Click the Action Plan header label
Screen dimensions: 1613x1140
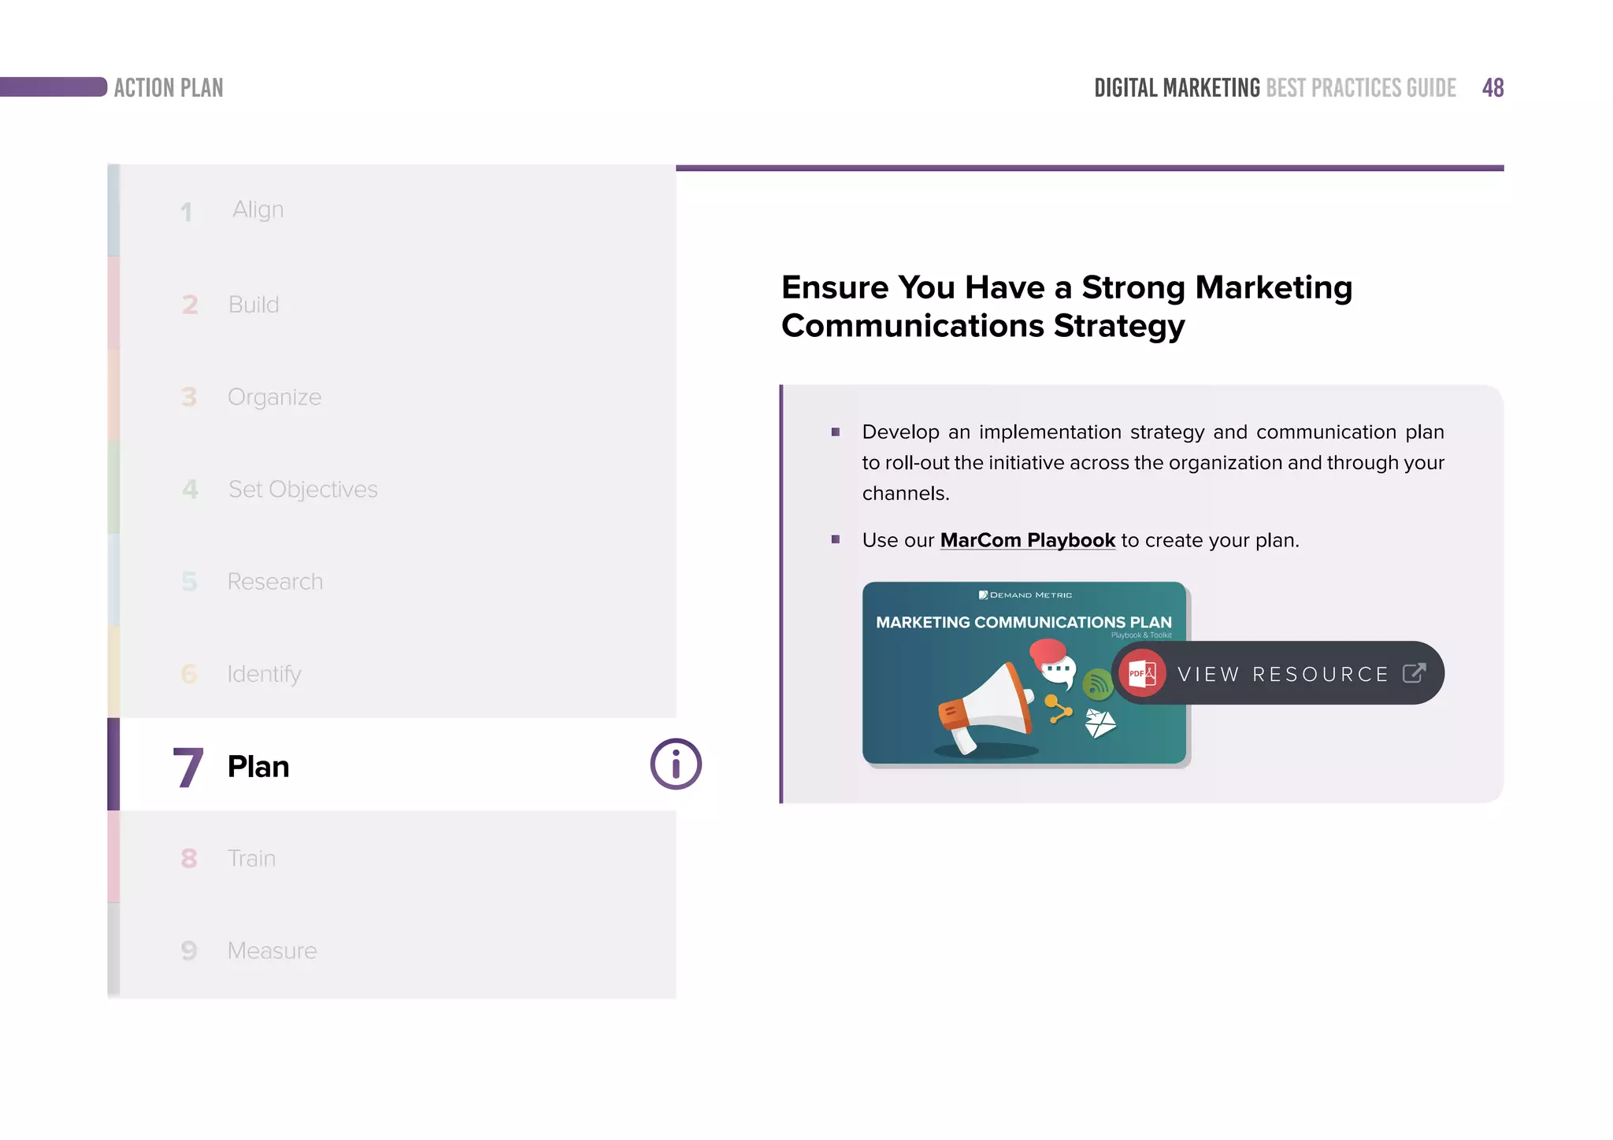pyautogui.click(x=169, y=87)
